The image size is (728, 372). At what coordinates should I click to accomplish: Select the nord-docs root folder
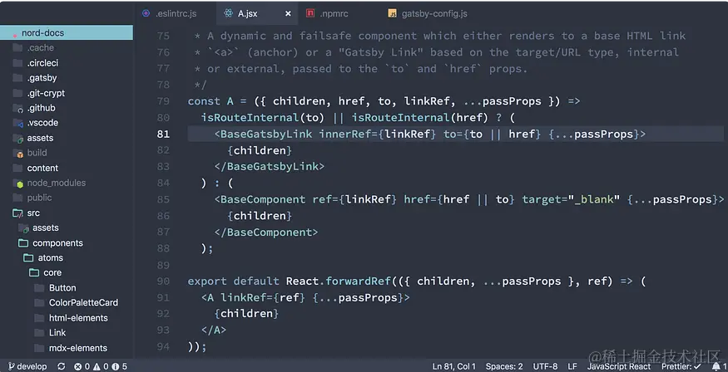tap(67, 33)
